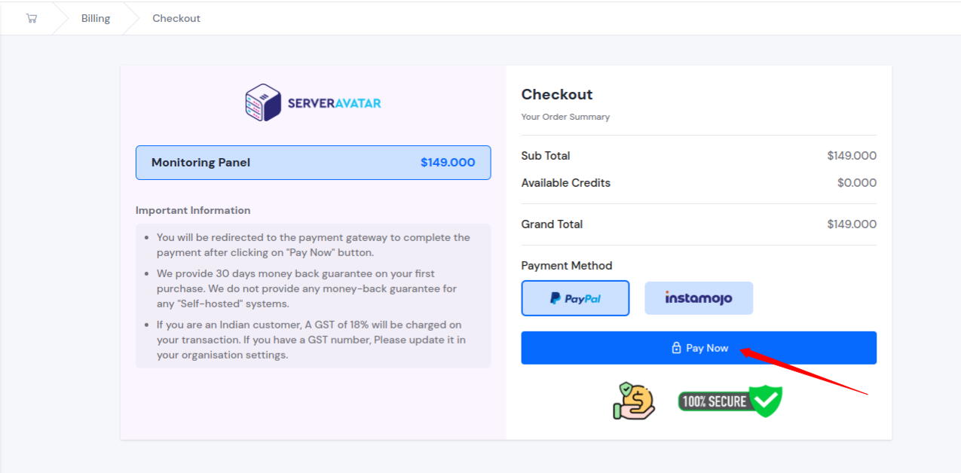Click the ServerAvatar cube logo icon

pos(263,102)
